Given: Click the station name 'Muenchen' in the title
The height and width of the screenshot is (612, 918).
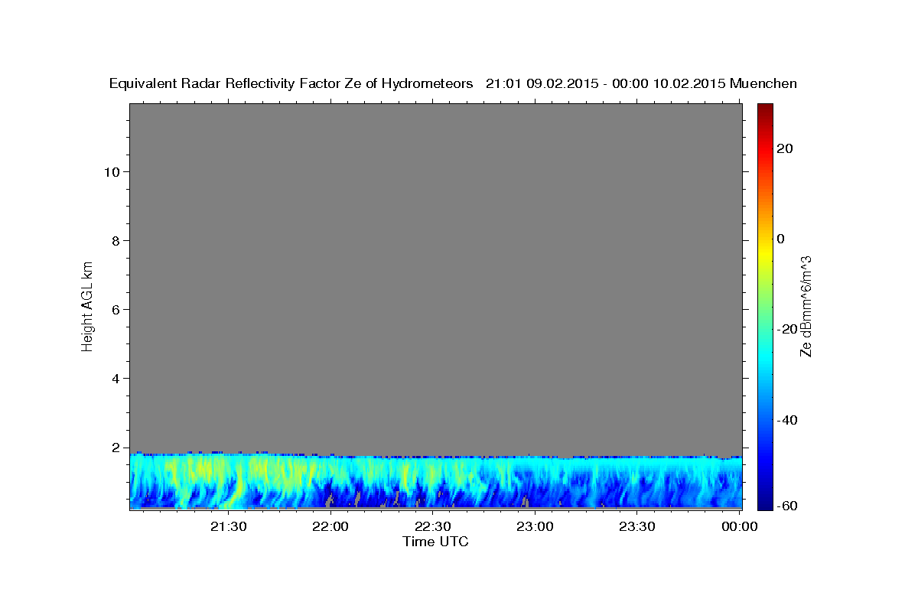Looking at the screenshot, I should pos(763,84).
